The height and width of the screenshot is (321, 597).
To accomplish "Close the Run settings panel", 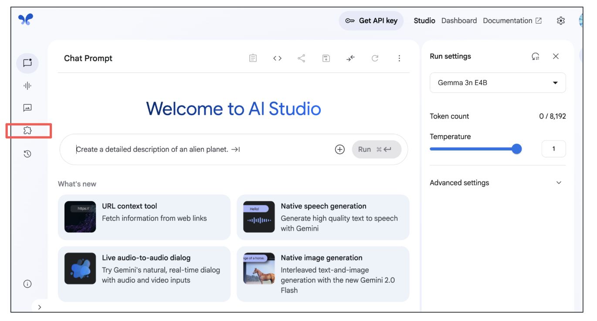I will pos(556,56).
